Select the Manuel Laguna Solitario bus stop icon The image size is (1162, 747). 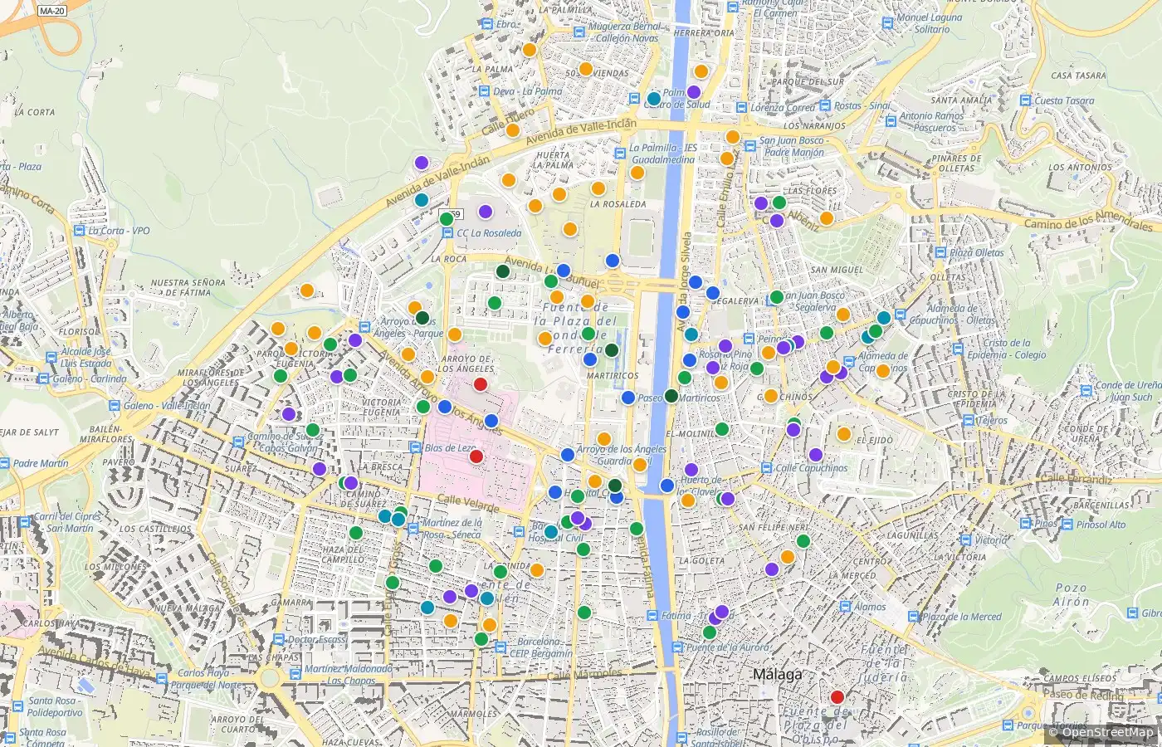887,23
